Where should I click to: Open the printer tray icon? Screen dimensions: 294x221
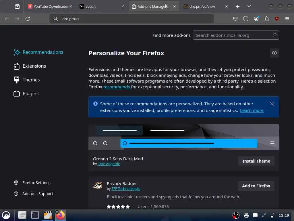[246, 215]
